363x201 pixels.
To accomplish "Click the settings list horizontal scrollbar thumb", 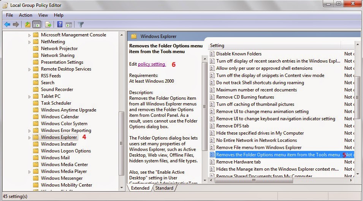I will coord(254,180).
